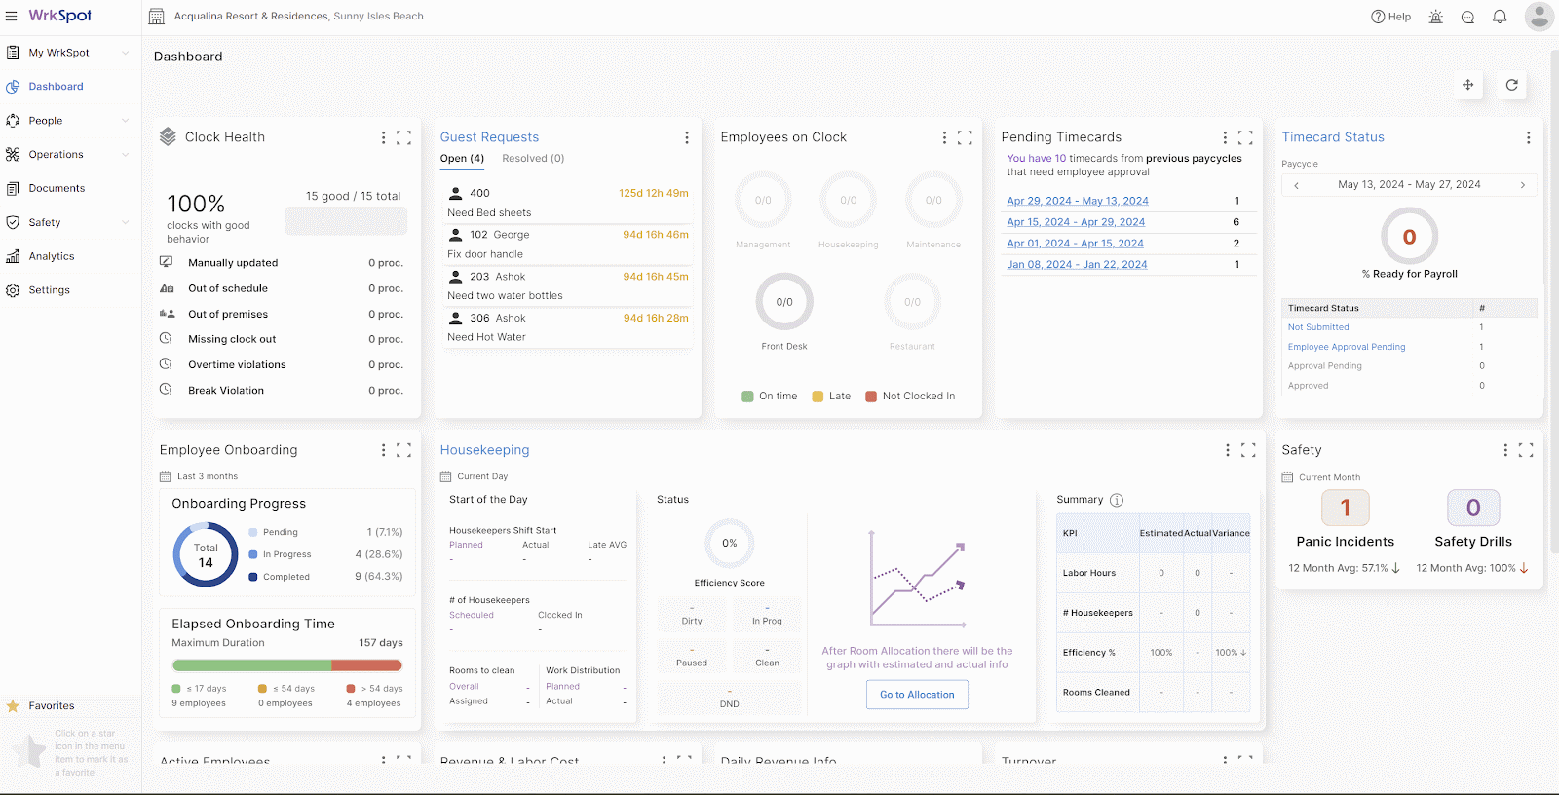
Task: Toggle the Not Clocked In legend
Action: click(x=910, y=397)
